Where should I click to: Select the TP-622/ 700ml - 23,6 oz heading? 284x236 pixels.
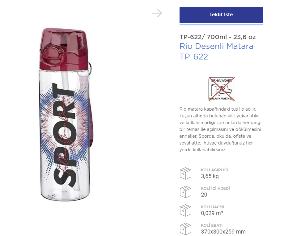coord(218,37)
